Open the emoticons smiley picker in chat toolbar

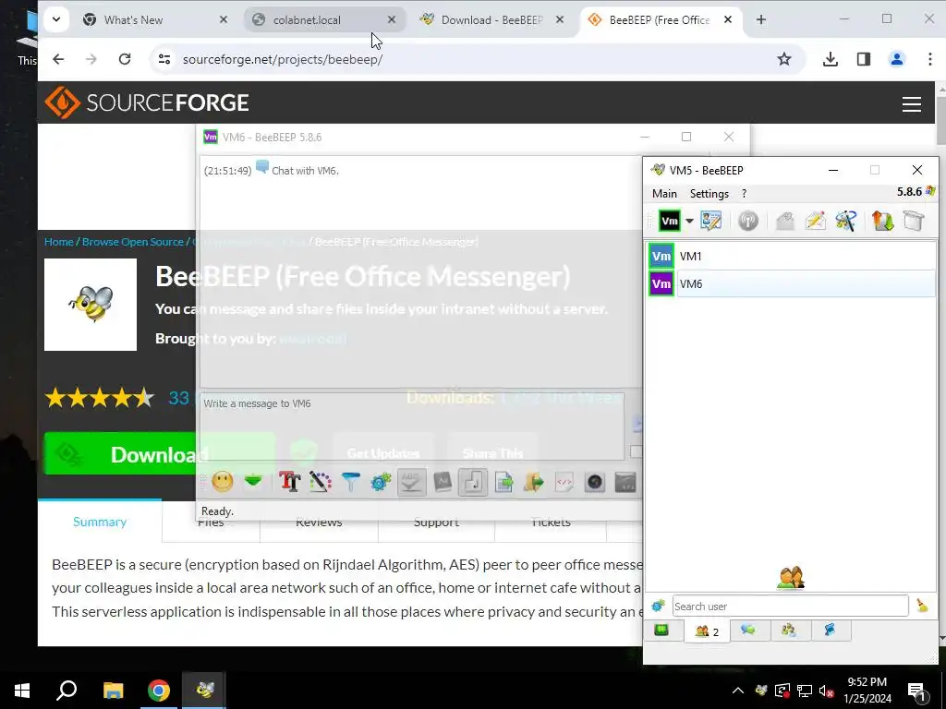click(222, 482)
